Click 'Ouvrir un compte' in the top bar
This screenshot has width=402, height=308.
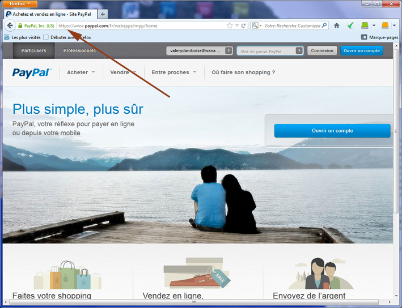(362, 50)
